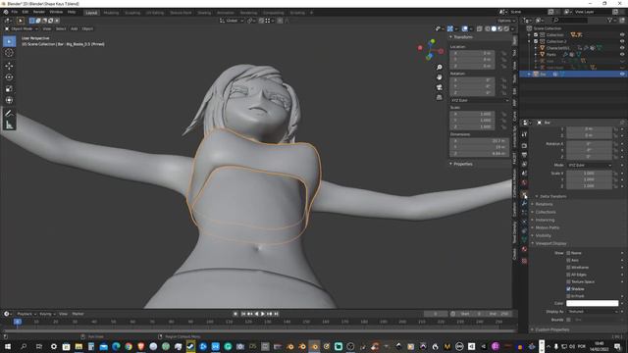Viewport: 628px width, 353px height.
Task: Switch to the Sculpting workspace tab
Action: click(x=132, y=13)
